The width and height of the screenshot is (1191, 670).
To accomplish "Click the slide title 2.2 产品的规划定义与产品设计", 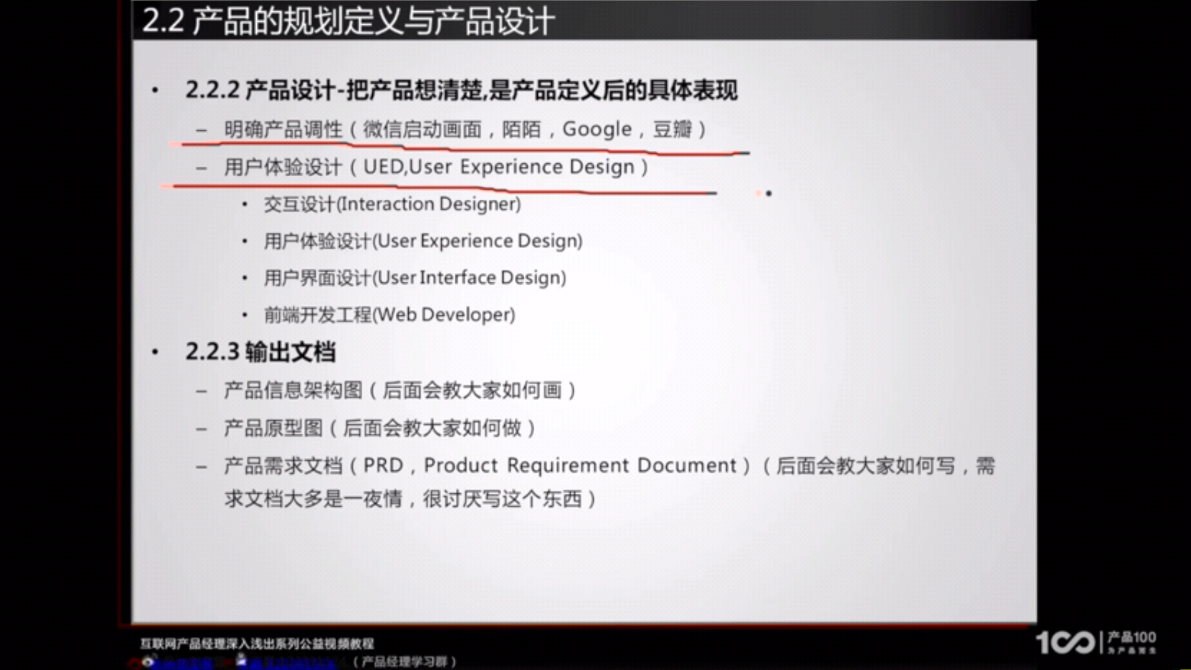I will point(348,21).
